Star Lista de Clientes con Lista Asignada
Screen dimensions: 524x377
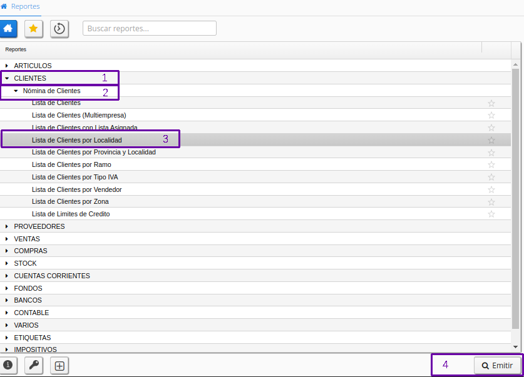click(x=491, y=128)
